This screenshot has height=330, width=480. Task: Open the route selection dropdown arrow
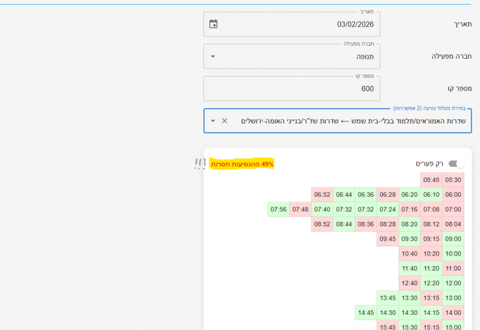[x=213, y=121]
